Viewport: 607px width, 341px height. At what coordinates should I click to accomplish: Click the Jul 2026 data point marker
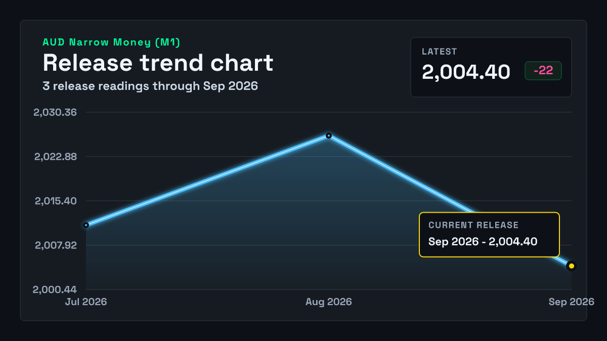(86, 225)
